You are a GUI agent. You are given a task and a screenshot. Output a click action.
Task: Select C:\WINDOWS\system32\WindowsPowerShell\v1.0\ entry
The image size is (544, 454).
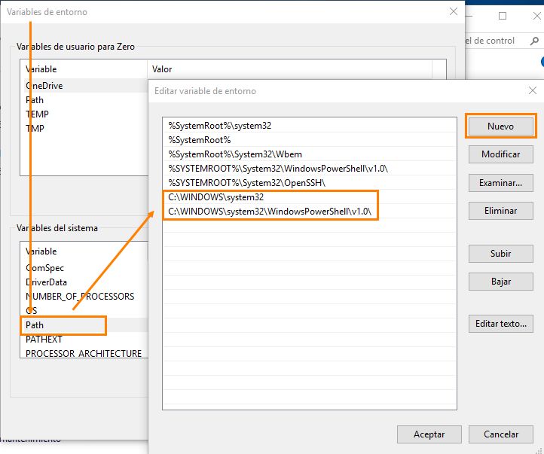[310, 211]
